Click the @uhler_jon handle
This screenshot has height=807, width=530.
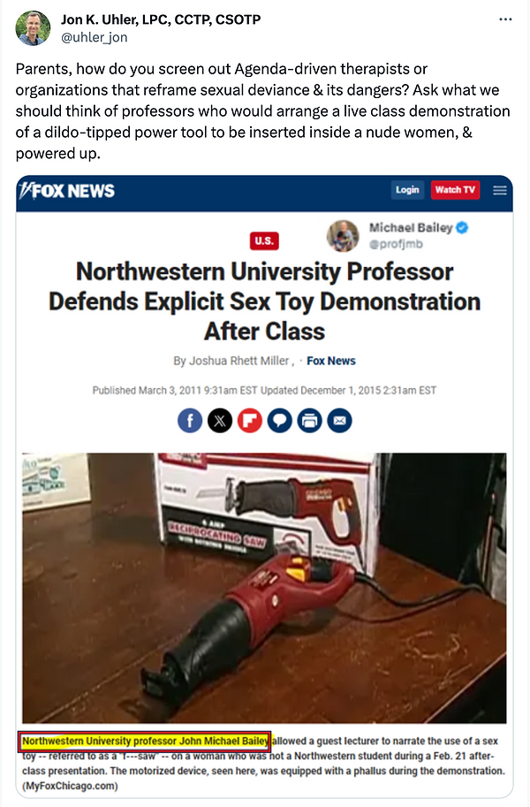(x=95, y=37)
